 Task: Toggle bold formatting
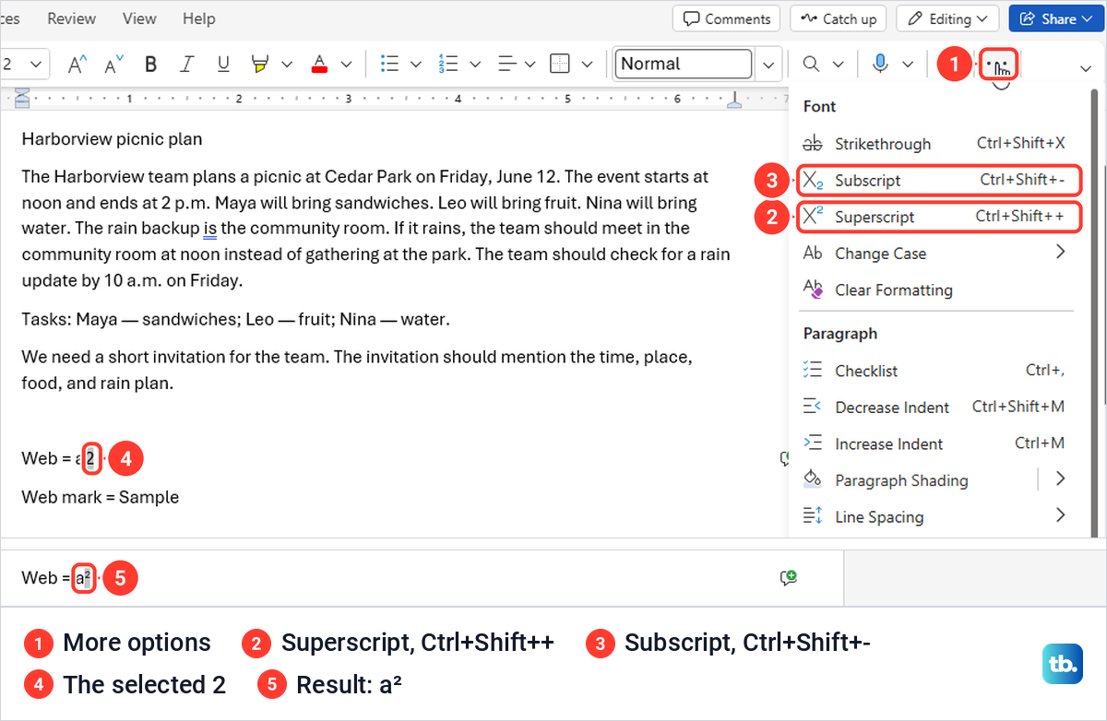[x=151, y=64]
